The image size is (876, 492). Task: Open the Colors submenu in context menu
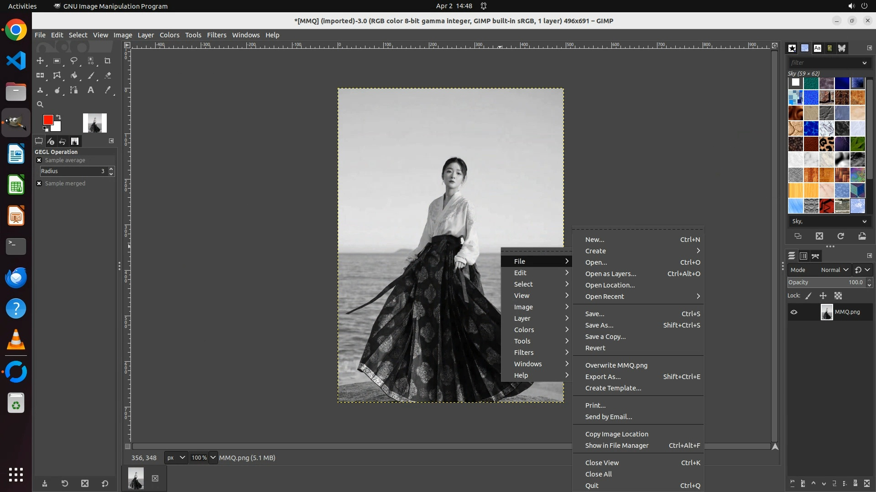click(x=524, y=330)
